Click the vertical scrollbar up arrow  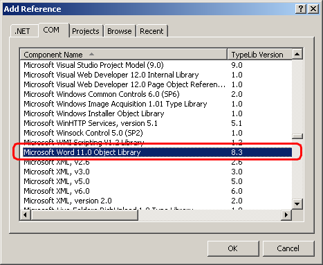pyautogui.click(x=297, y=55)
